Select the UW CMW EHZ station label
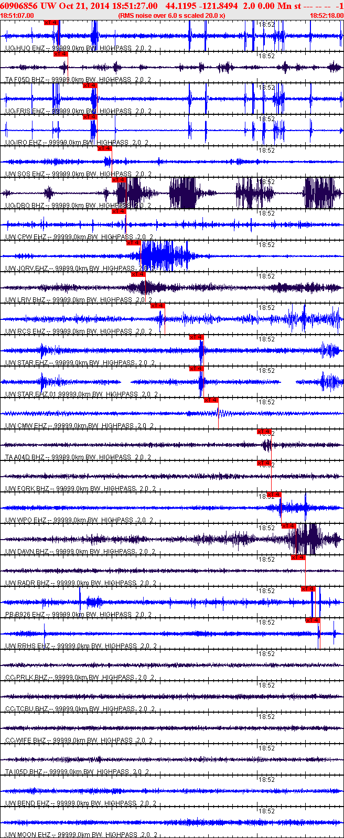This screenshot has height=838, width=344. [80, 426]
